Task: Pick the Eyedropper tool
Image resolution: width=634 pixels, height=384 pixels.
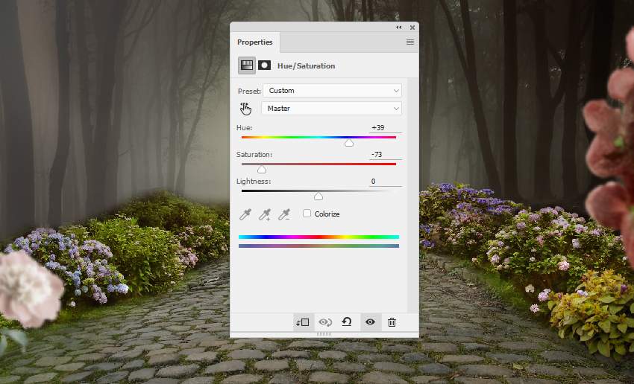Action: coord(245,214)
